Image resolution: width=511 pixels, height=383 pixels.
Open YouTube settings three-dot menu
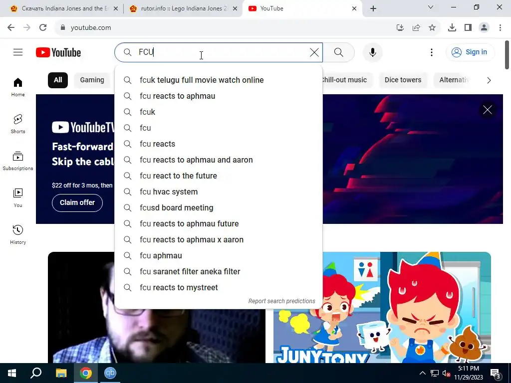(432, 52)
